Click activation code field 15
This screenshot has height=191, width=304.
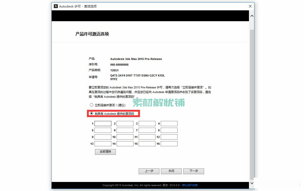coord(147,144)
